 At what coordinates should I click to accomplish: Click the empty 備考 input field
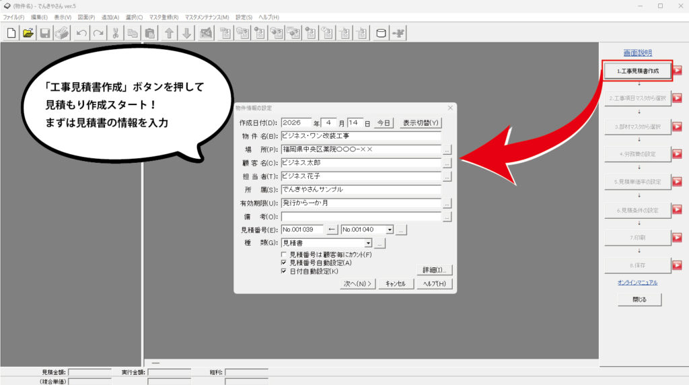coord(361,217)
